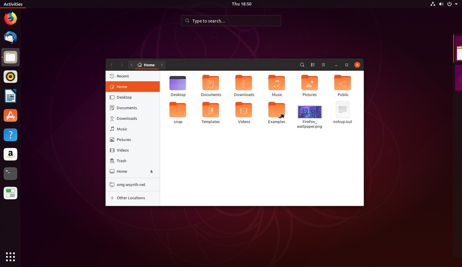
Task: Open the Trash in the sidebar
Action: click(x=122, y=160)
